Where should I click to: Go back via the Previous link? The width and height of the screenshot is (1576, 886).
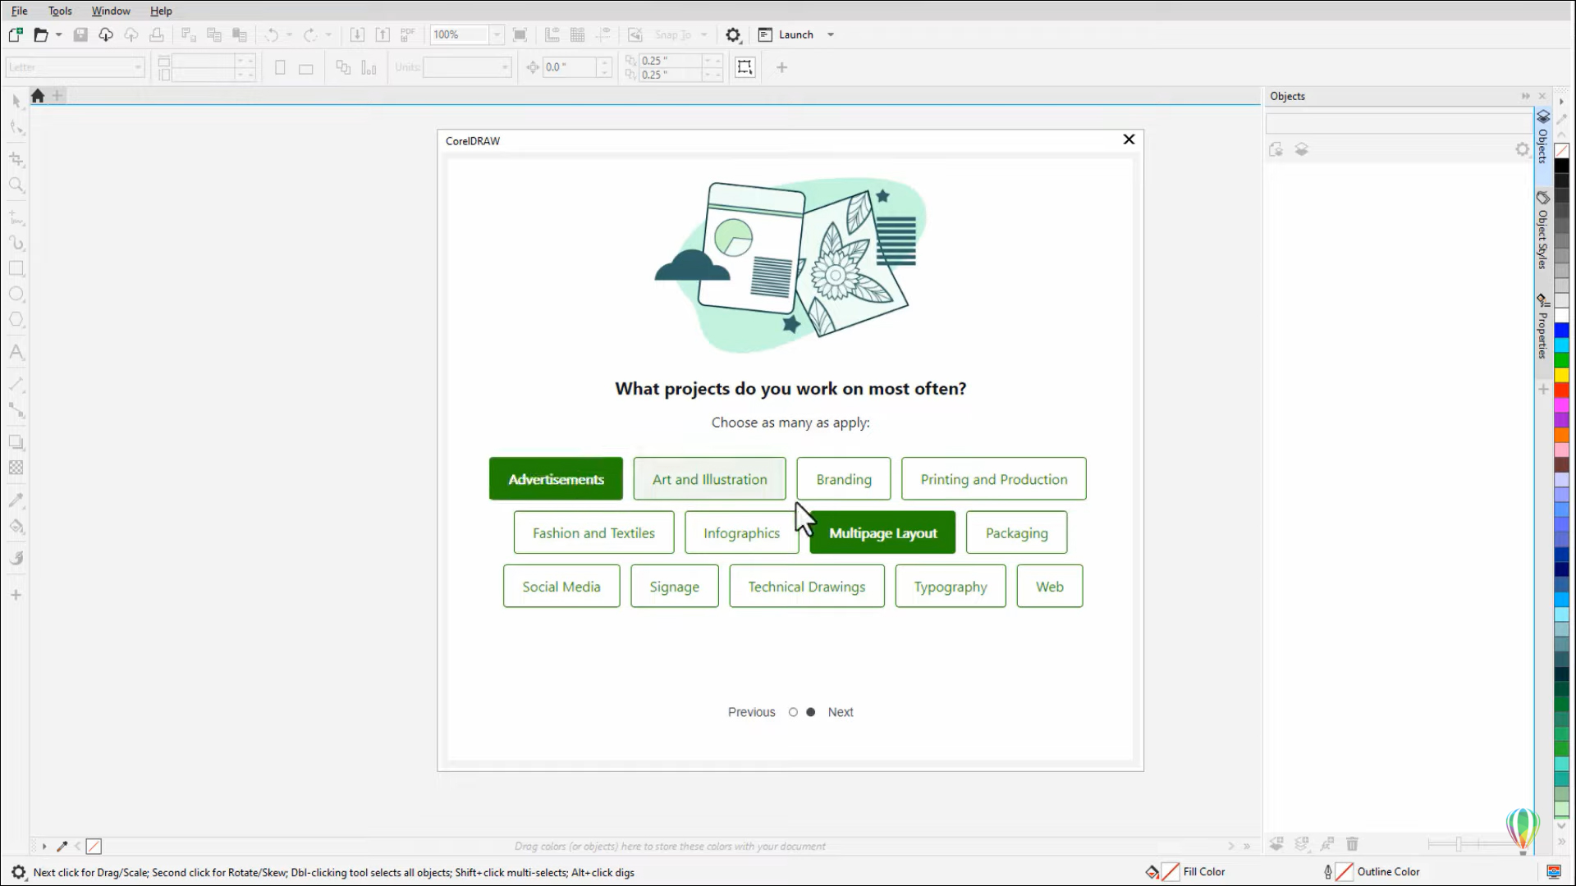[751, 712]
